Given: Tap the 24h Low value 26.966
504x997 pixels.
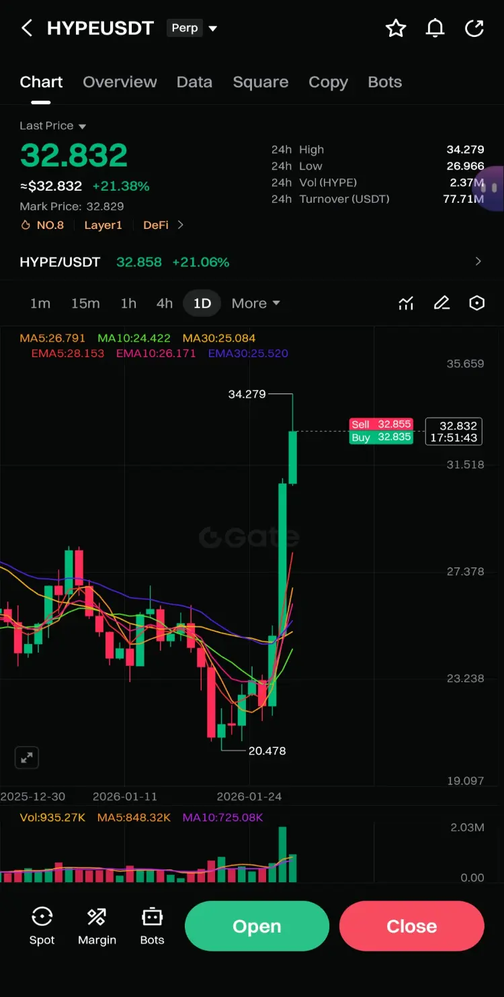Looking at the screenshot, I should click(x=465, y=166).
